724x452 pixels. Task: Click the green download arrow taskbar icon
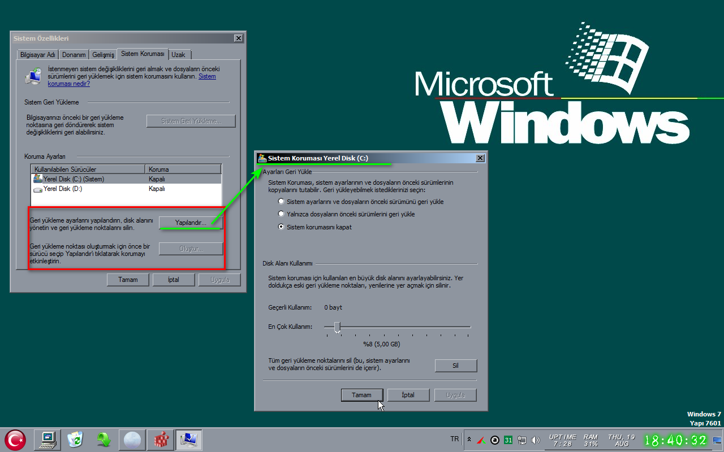(104, 440)
